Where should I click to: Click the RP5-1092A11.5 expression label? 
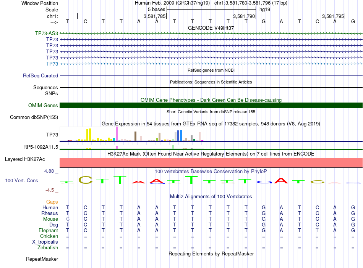pos(41,147)
